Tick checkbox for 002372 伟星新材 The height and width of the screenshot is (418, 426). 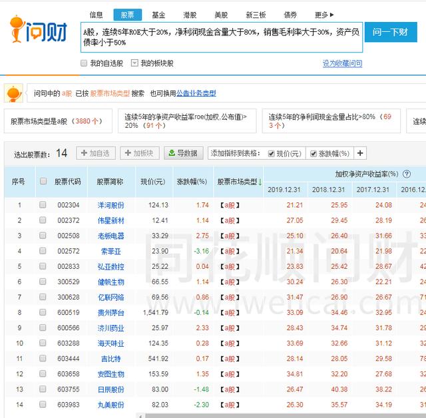tap(43, 220)
